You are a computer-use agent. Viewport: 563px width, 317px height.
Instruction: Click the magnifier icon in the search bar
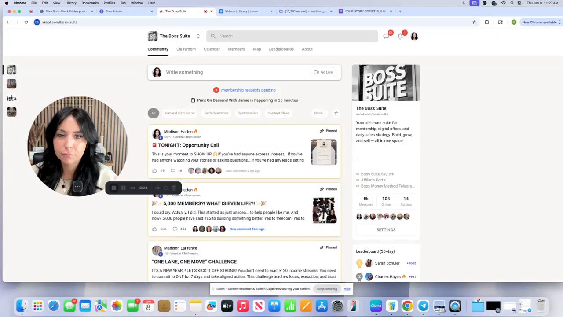pyautogui.click(x=213, y=36)
